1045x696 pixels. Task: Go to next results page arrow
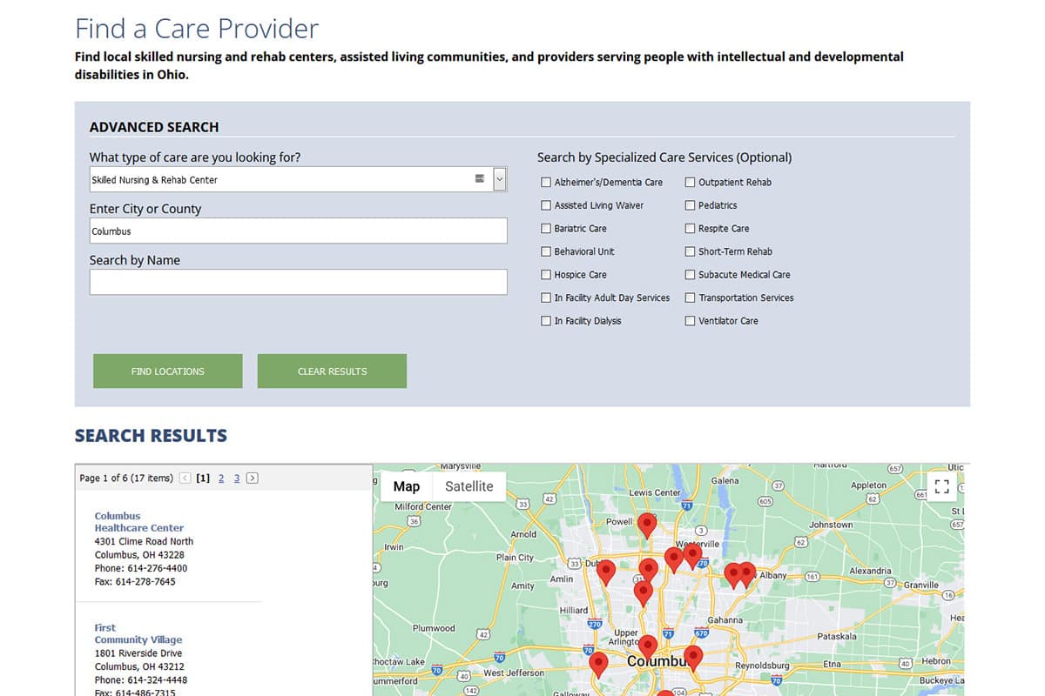coord(253,478)
